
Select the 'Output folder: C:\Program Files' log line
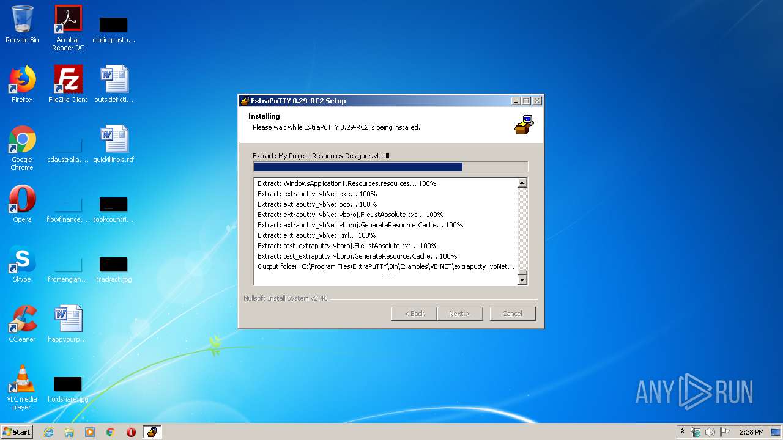386,266
